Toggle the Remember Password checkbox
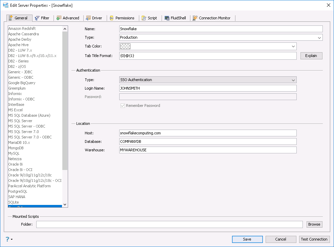The height and width of the screenshot is (247, 334). tap(123, 106)
